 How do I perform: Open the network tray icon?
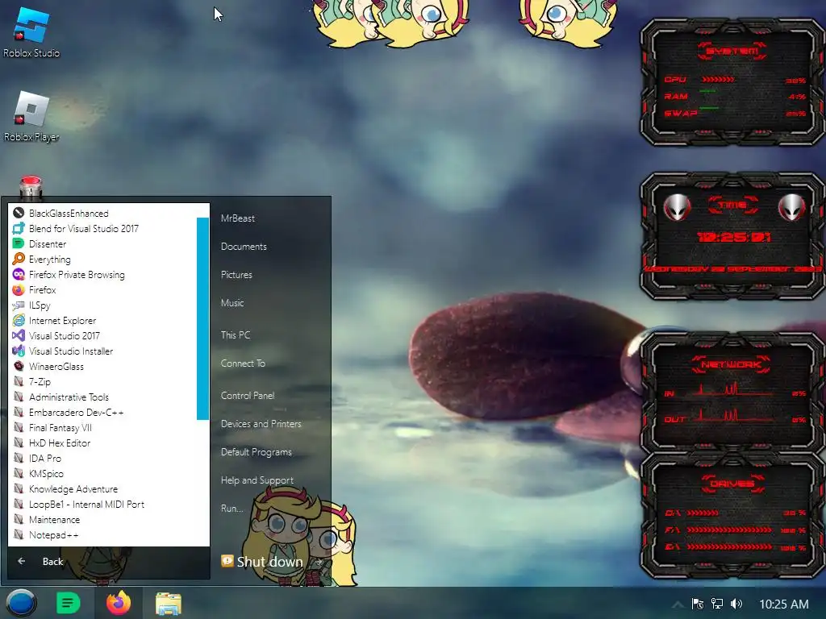[717, 604]
